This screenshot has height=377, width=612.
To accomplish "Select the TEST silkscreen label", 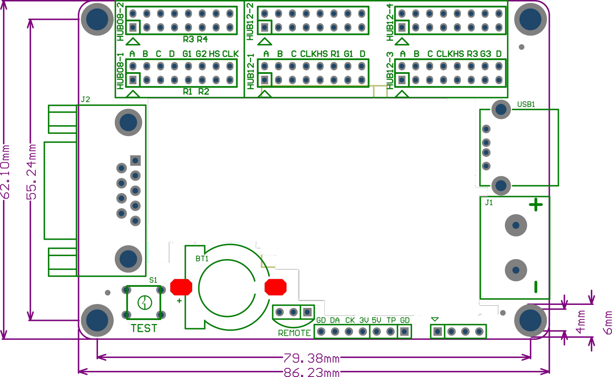I will (144, 328).
